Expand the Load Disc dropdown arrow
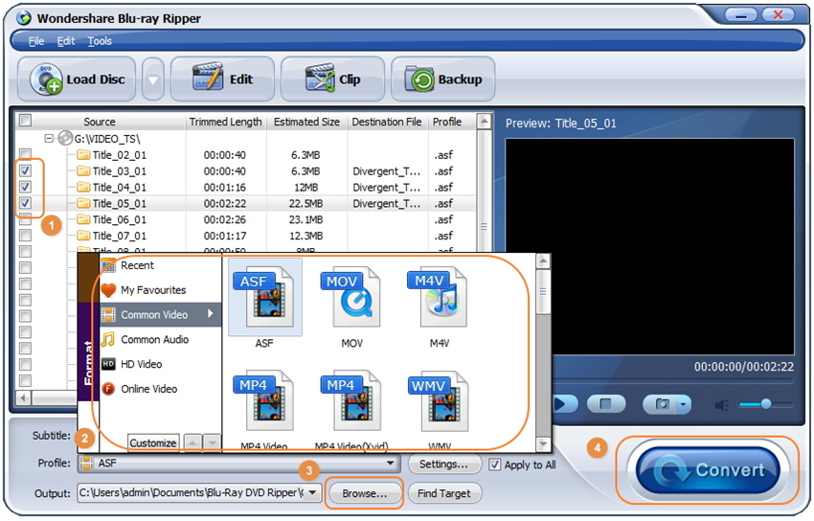814x521 pixels. (x=153, y=80)
